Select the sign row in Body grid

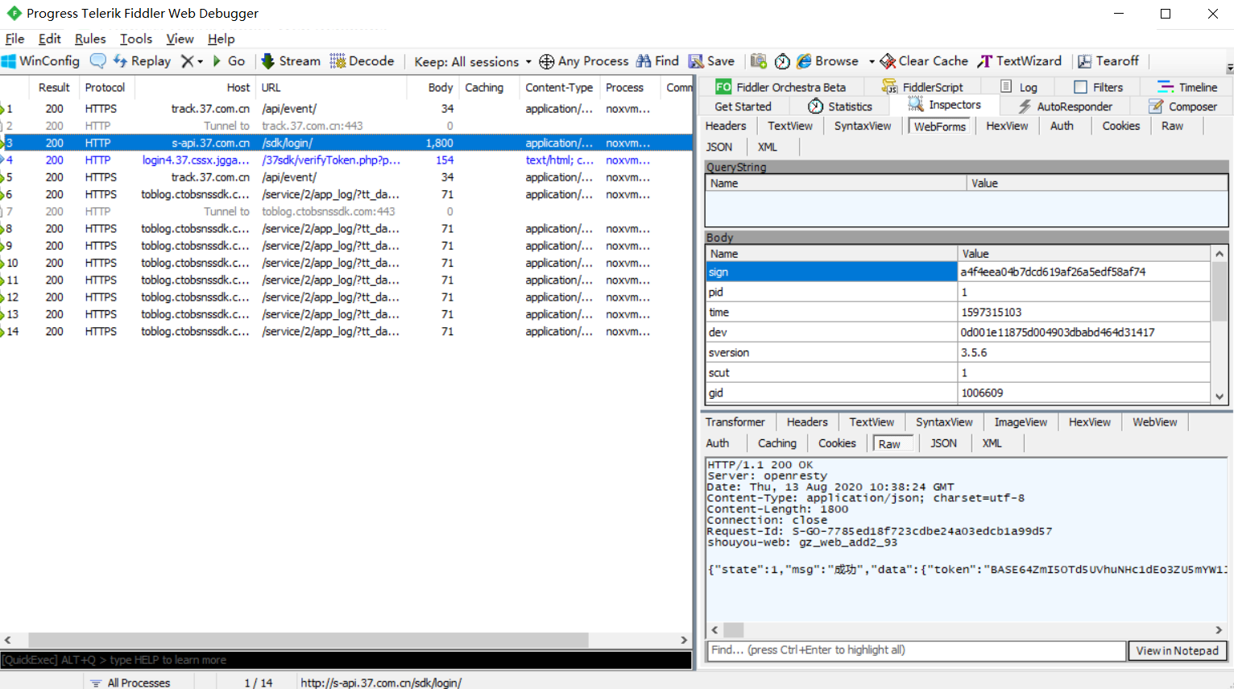pos(959,272)
